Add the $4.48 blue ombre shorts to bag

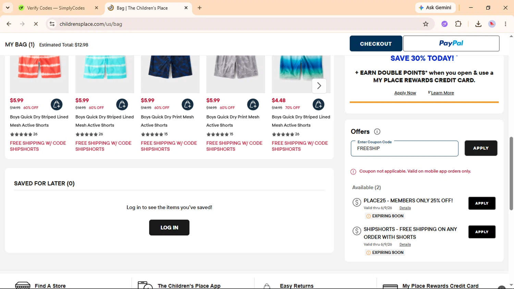pos(318,105)
